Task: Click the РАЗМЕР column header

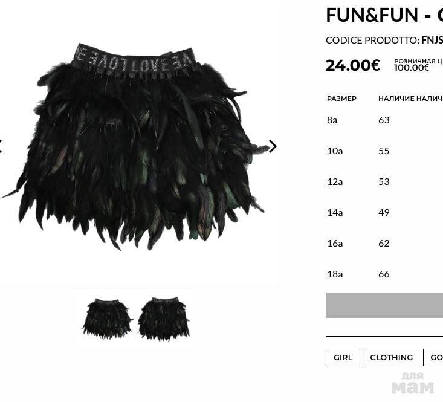Action: (341, 99)
